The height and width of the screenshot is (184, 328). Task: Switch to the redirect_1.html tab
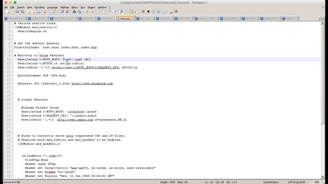[x=206, y=18]
